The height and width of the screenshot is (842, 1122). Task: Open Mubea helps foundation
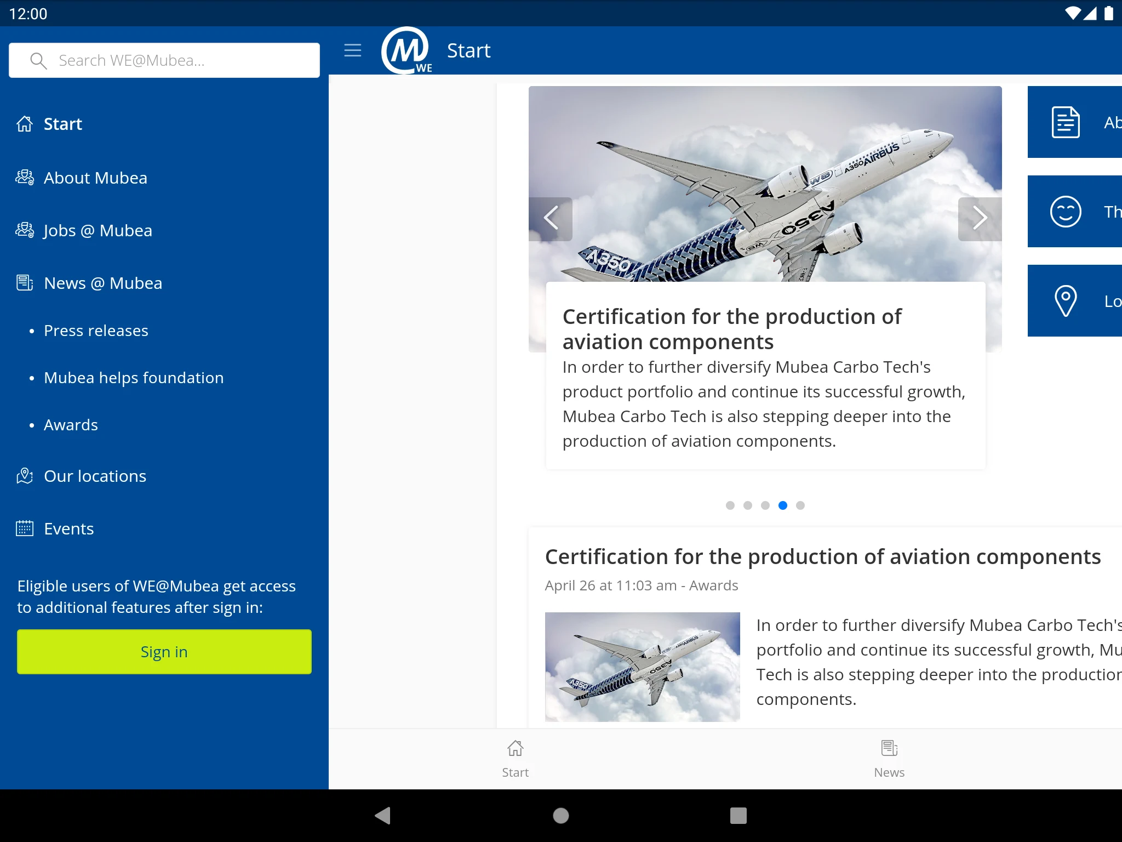point(134,378)
